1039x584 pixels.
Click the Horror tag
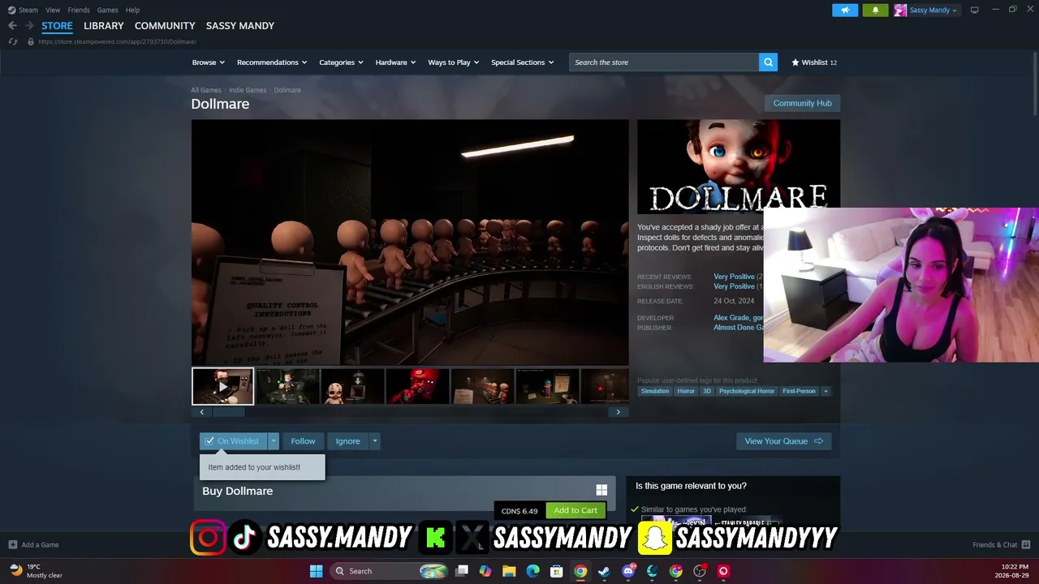tap(686, 391)
